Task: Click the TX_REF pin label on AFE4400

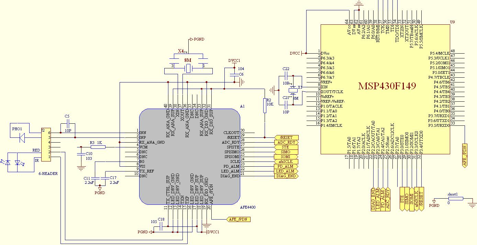Action: (x=147, y=171)
